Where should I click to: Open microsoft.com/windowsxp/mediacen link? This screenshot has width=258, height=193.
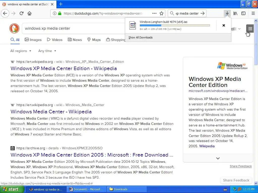coord(218,91)
